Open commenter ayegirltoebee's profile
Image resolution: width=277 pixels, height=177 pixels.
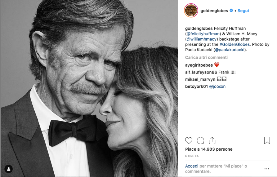coord(199,65)
